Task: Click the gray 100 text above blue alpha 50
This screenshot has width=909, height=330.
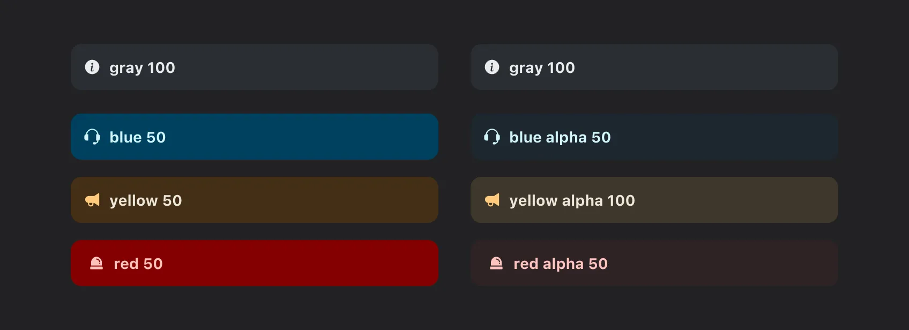Action: point(542,68)
